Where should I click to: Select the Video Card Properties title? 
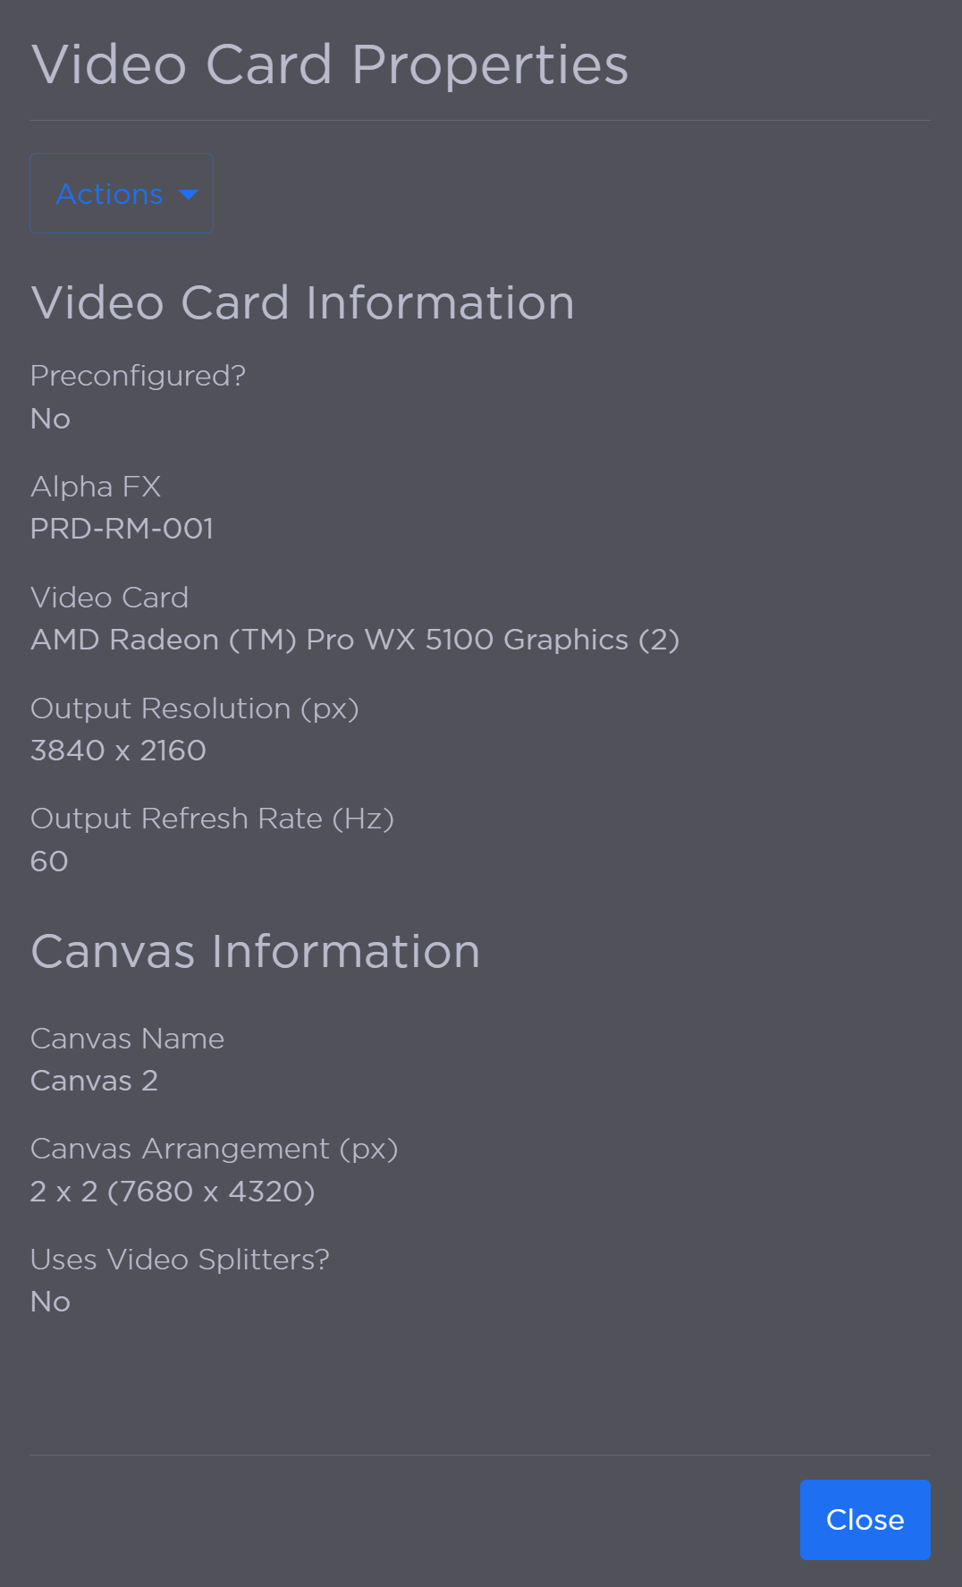click(x=329, y=64)
